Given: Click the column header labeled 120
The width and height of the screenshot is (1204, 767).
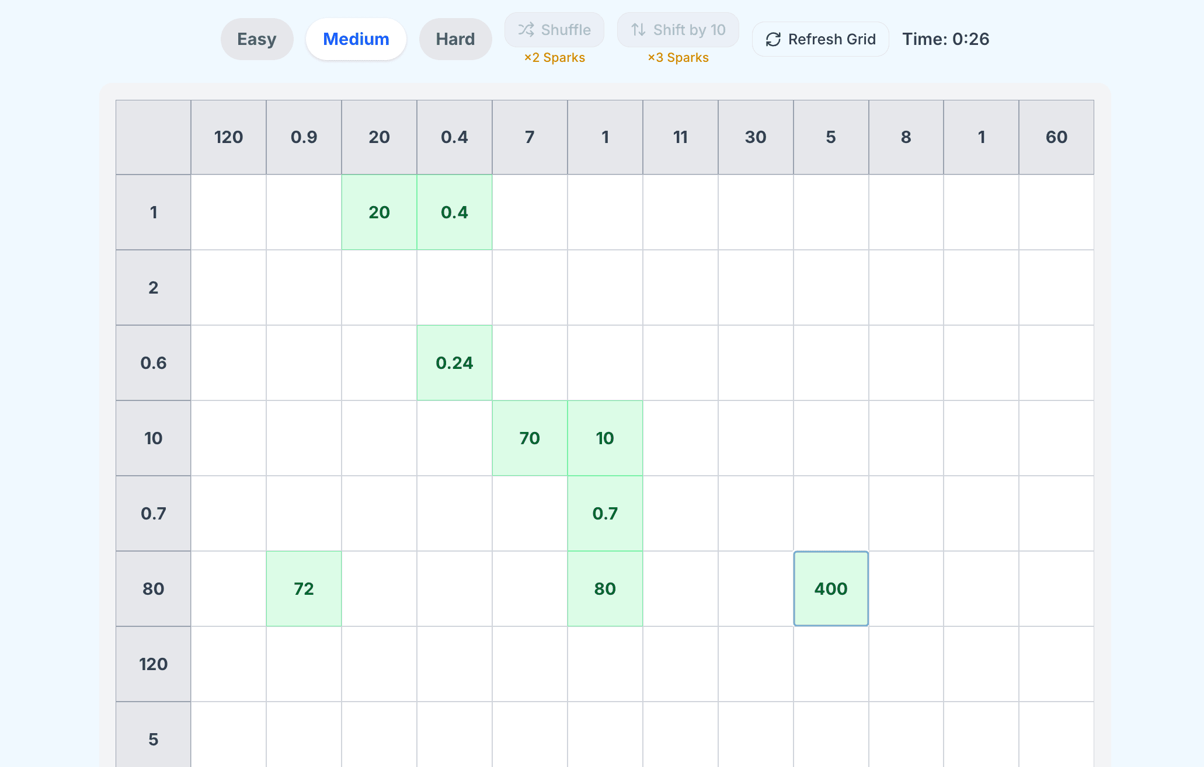Looking at the screenshot, I should pyautogui.click(x=228, y=137).
